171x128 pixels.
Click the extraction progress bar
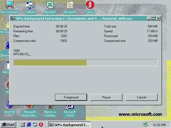pos(85,63)
